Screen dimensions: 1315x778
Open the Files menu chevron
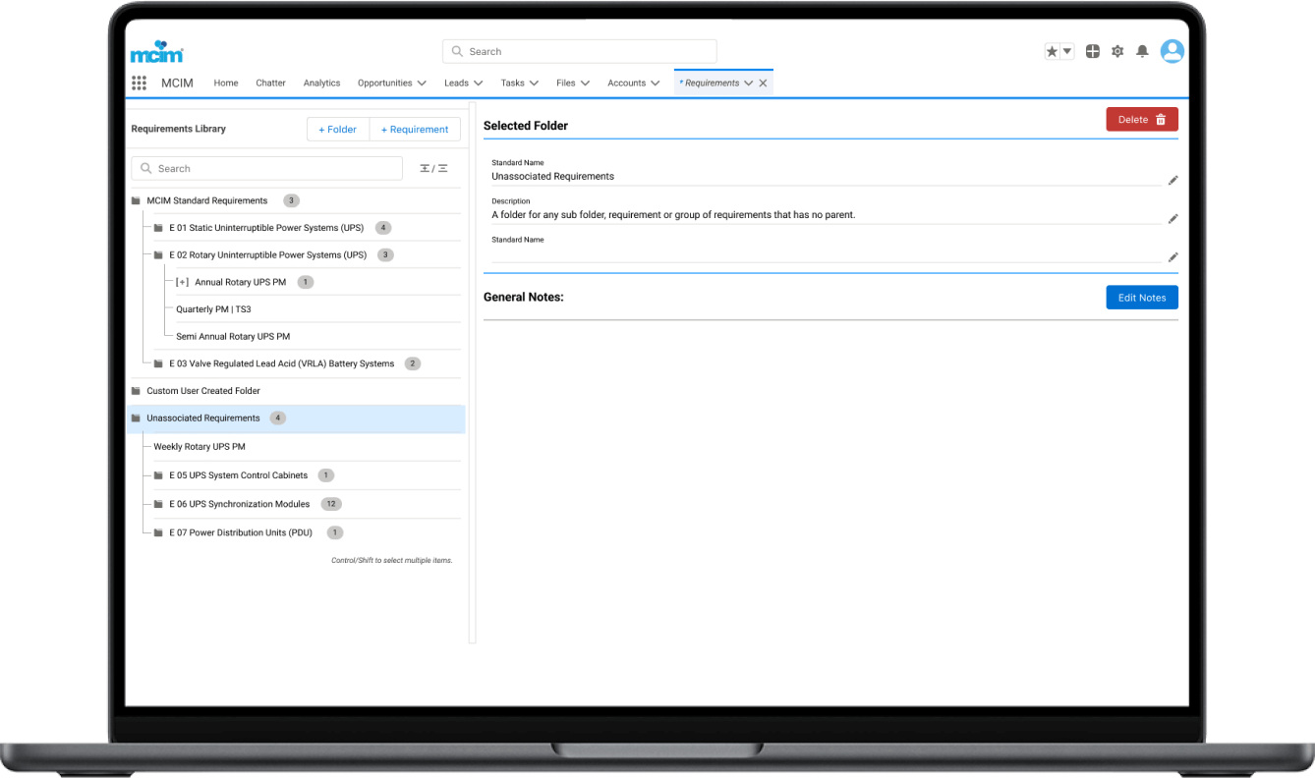585,83
